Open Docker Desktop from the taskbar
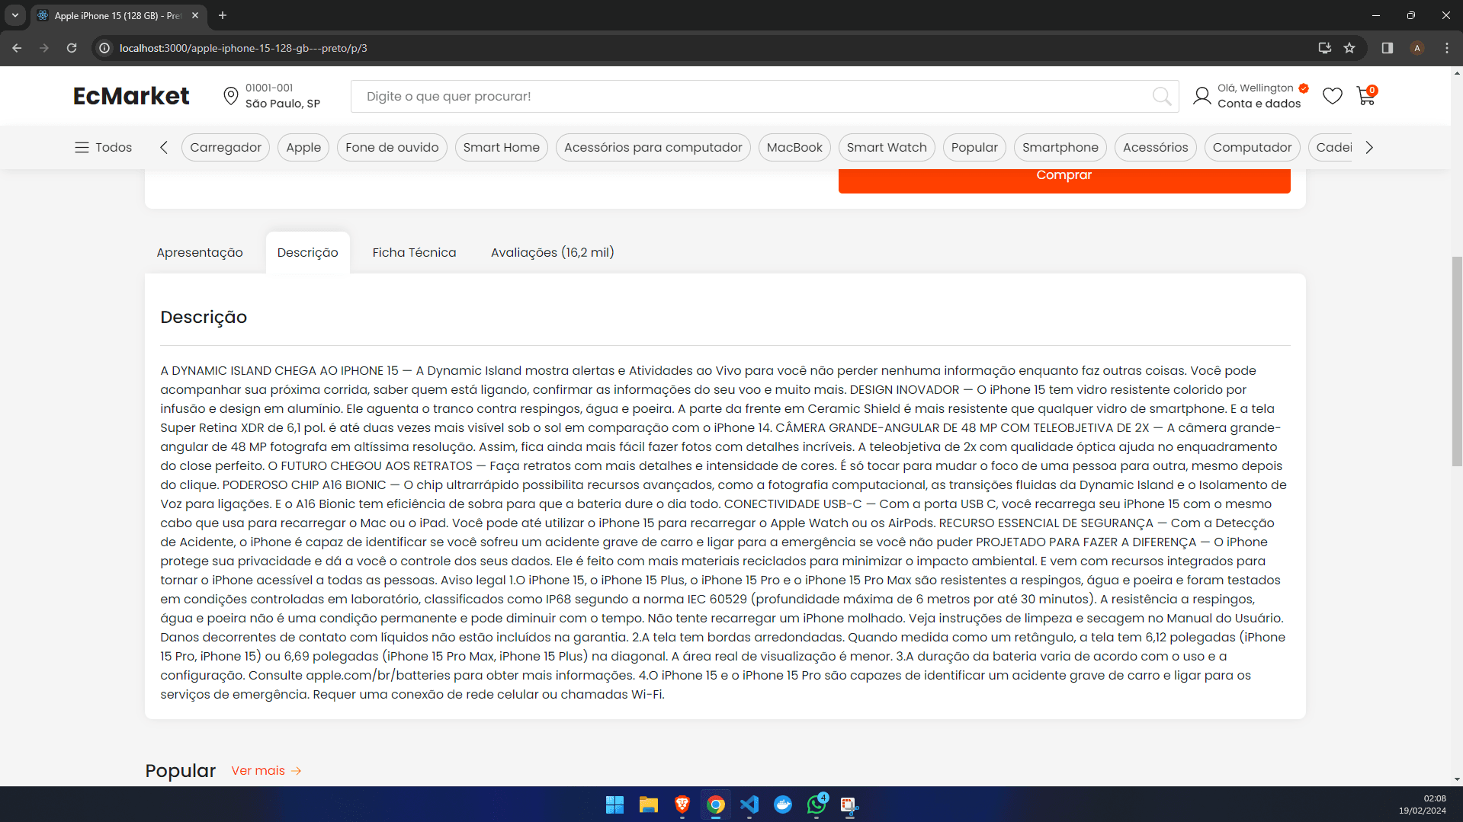The width and height of the screenshot is (1463, 822). [782, 804]
